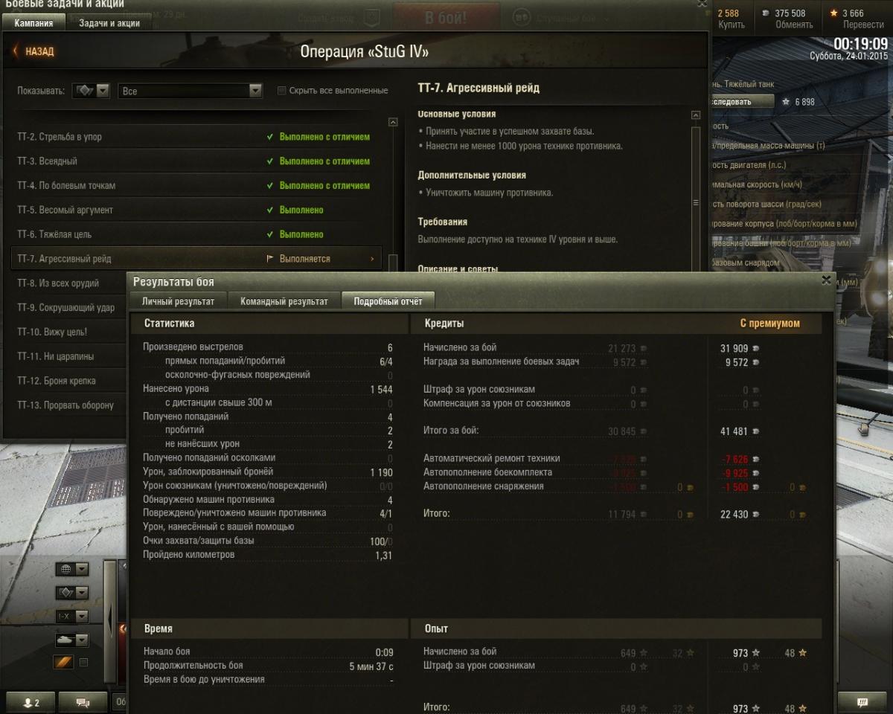Switch to Командный результат tab
Screen dimensions: 893x714
(x=284, y=301)
